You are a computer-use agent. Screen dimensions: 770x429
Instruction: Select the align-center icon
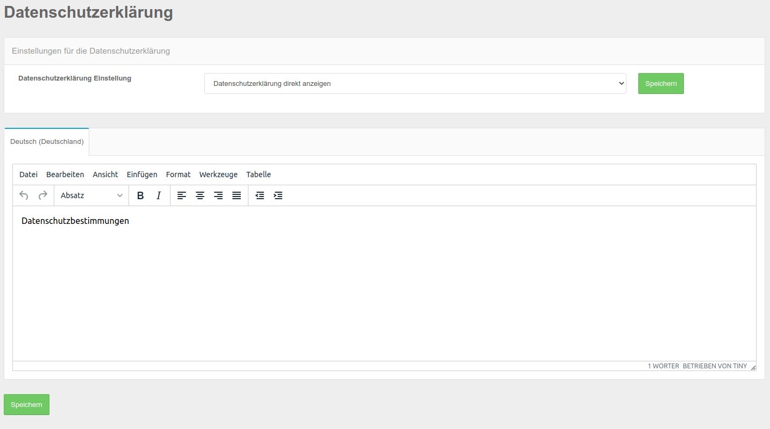200,195
